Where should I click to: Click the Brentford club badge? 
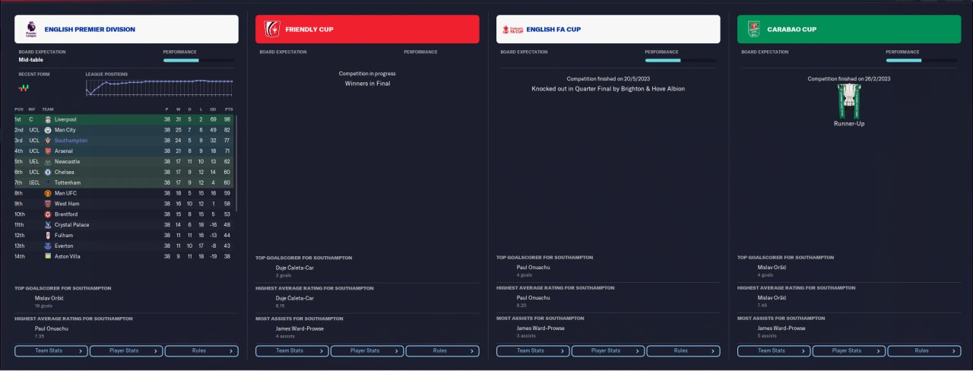47,214
